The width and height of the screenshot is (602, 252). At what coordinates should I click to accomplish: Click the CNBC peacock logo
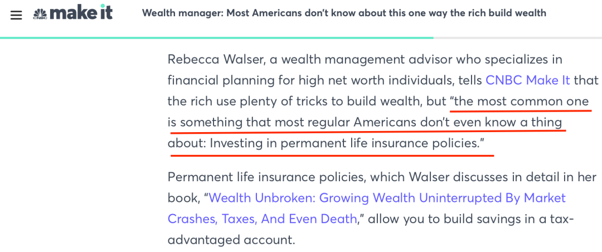click(40, 13)
